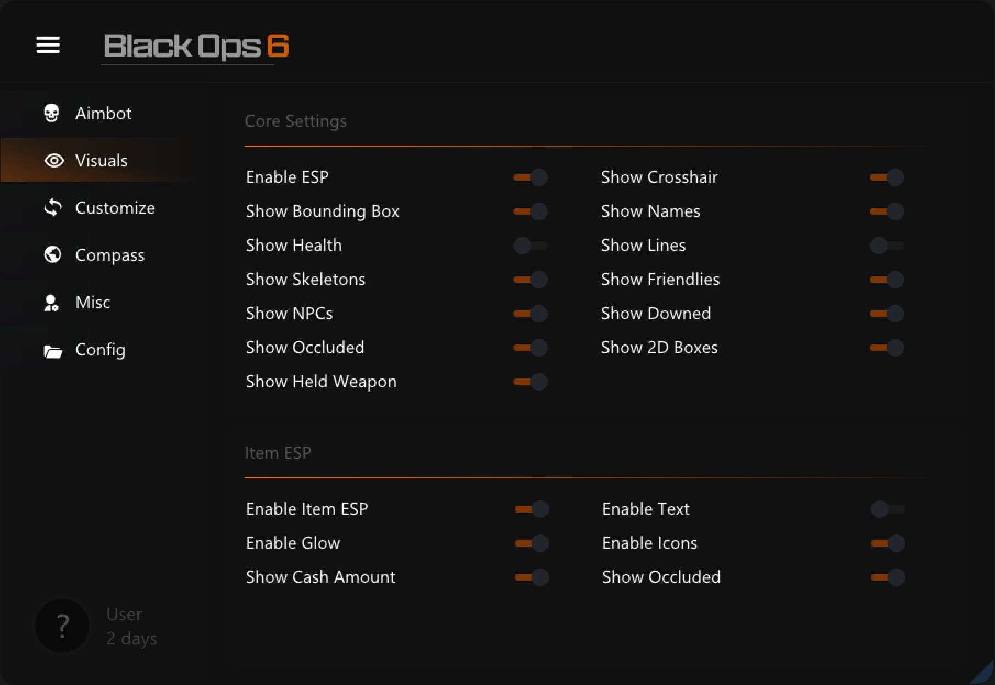Open the hamburger menu icon
Screen dimensions: 995x685
pos(48,45)
